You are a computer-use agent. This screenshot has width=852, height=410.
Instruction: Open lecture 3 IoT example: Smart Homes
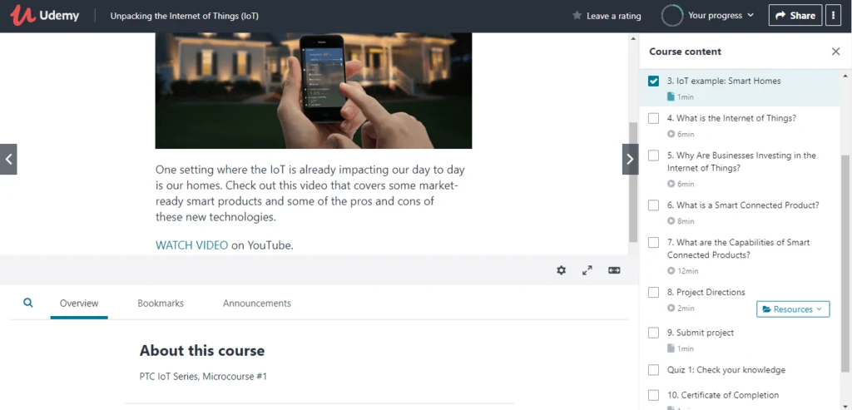724,81
